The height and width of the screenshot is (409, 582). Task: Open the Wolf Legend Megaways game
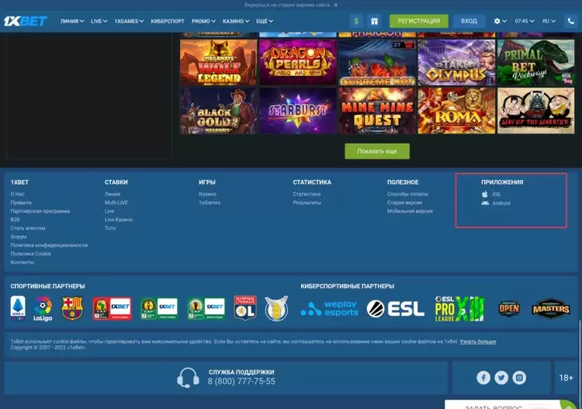(219, 63)
